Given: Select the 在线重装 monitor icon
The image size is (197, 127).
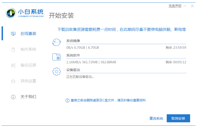Looking at the screenshot, I should coord(13,34).
